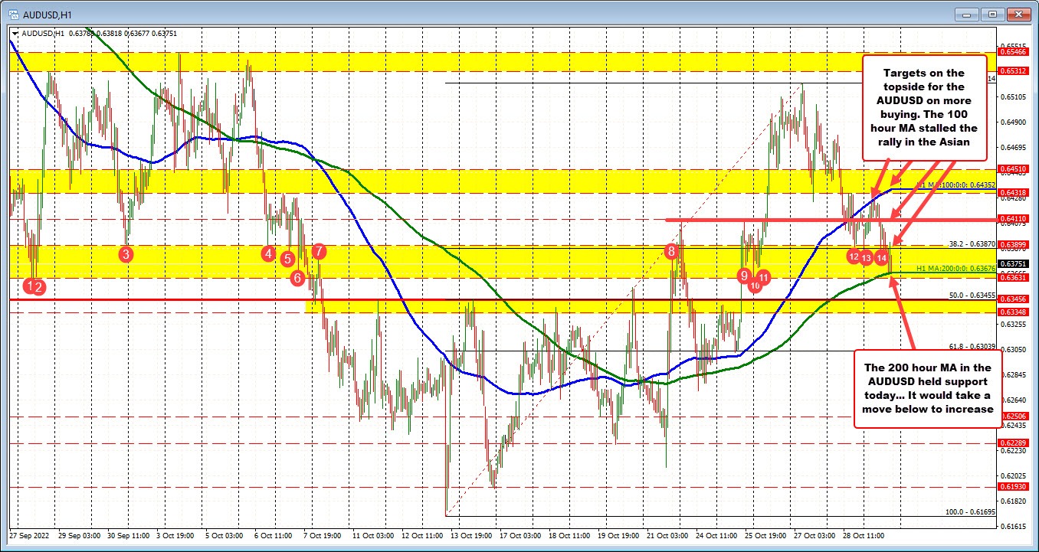Collapse the OHLC quote line via the triangle
This screenshot has height=552, width=1039.
coord(13,34)
